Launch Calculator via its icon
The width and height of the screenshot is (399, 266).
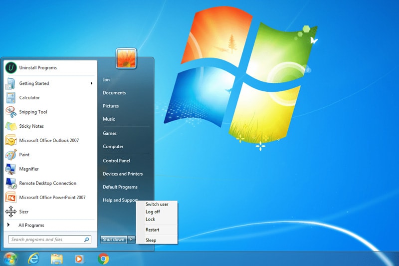click(x=11, y=98)
